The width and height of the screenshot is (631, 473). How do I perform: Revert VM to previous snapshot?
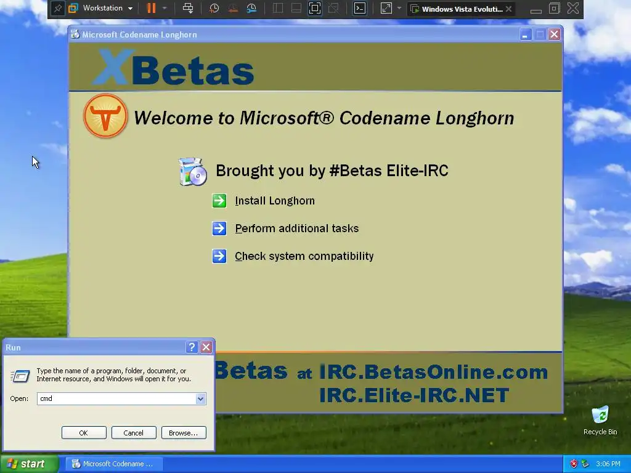pos(233,8)
